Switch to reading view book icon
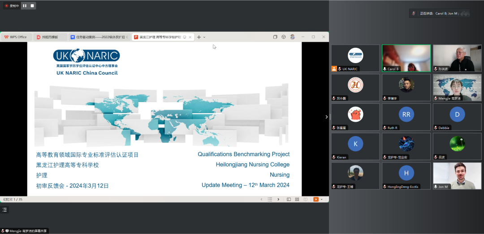 305,199
